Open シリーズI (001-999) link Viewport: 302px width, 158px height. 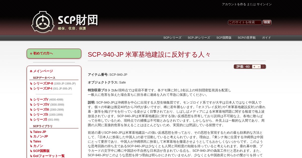coord(40,120)
